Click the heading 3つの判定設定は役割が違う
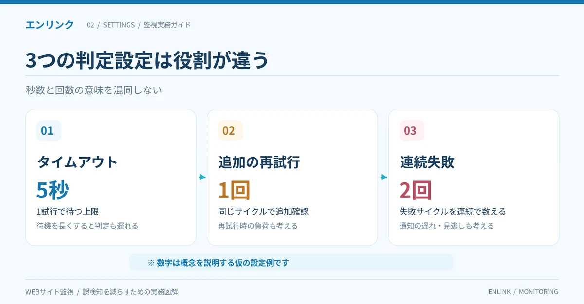 147,60
